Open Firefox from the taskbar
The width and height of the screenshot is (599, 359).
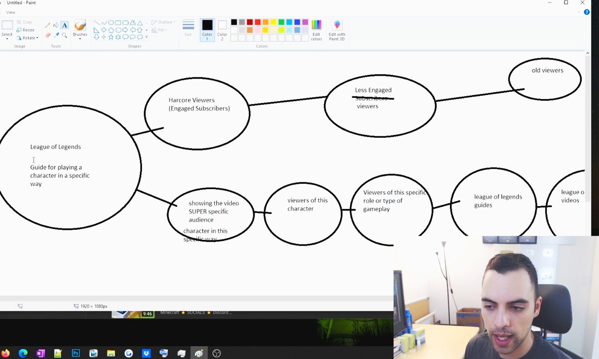5,353
